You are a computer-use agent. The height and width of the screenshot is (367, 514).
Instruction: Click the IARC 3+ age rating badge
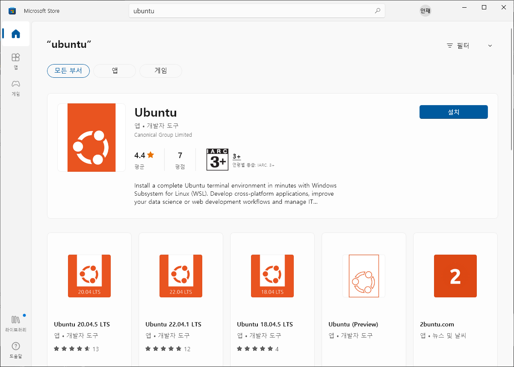pyautogui.click(x=217, y=159)
